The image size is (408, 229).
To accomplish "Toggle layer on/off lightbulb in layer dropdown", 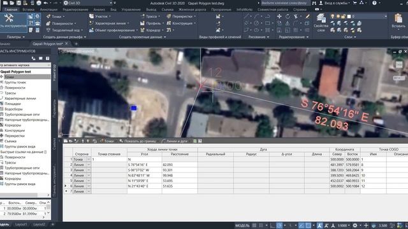I will [x=332, y=17].
